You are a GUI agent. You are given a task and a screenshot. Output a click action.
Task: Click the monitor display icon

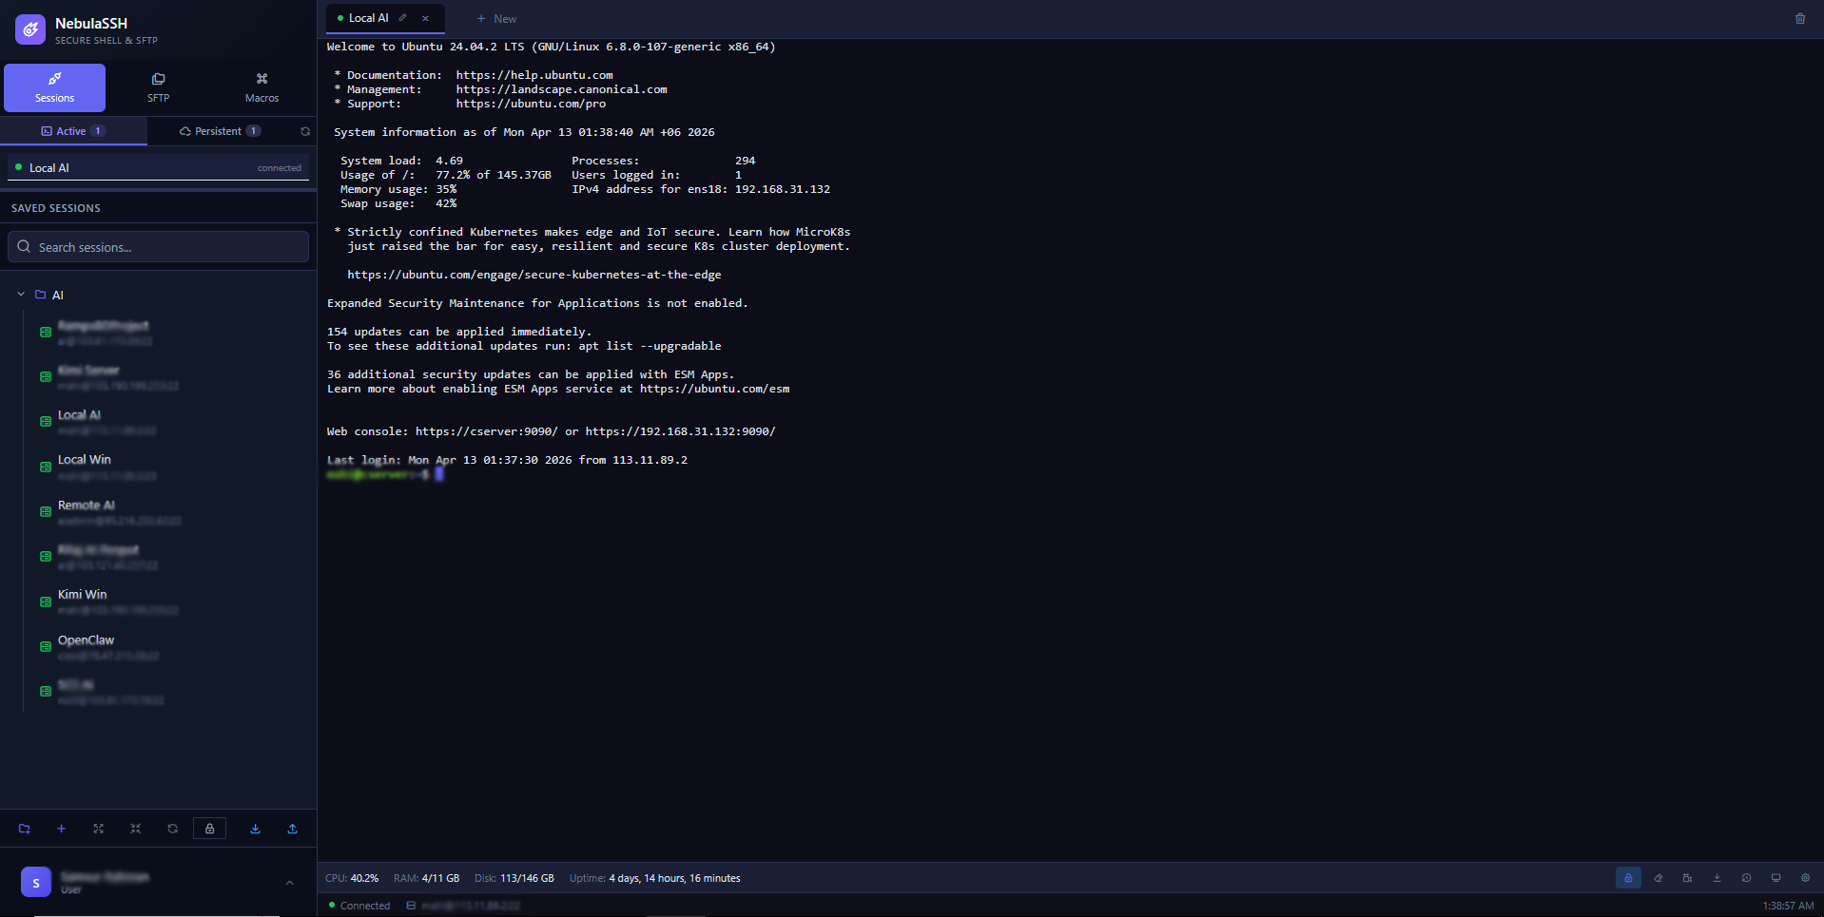coord(1775,878)
